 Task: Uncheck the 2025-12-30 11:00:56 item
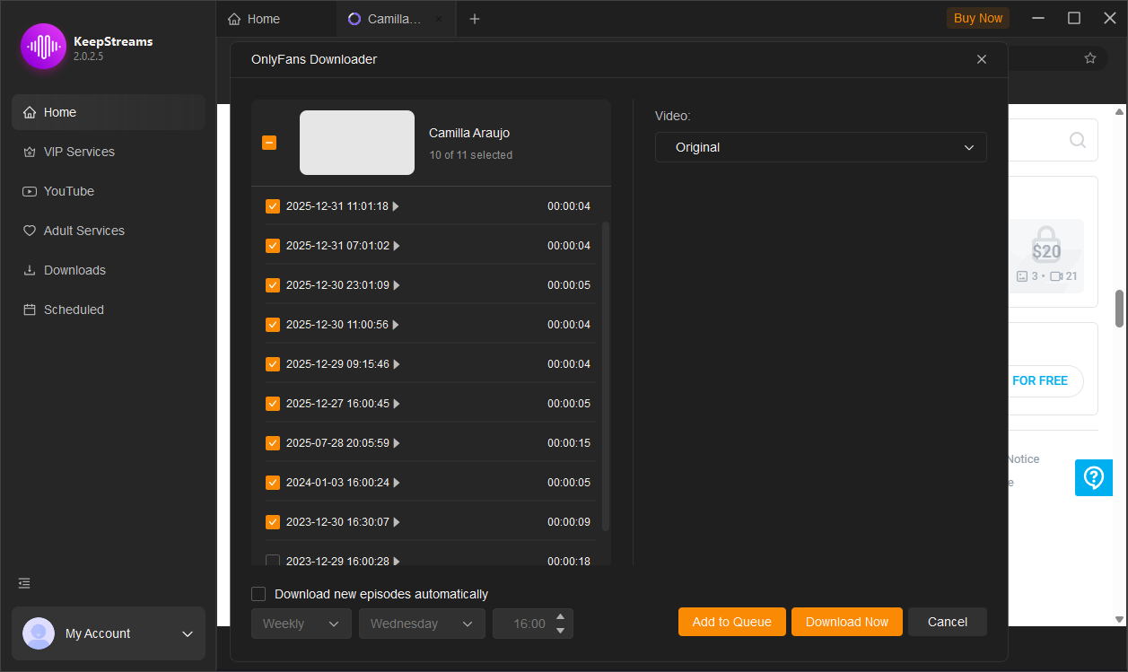[x=273, y=325]
